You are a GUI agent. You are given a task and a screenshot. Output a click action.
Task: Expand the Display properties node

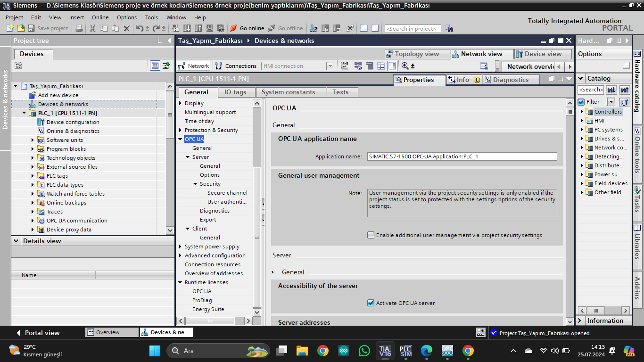coord(180,103)
